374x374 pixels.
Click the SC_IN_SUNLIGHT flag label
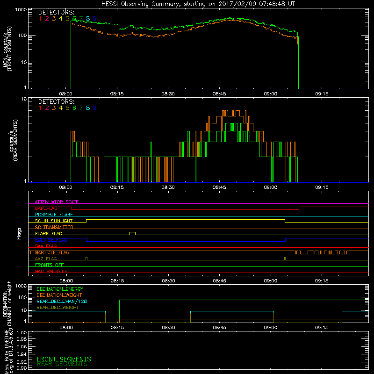tap(54, 221)
